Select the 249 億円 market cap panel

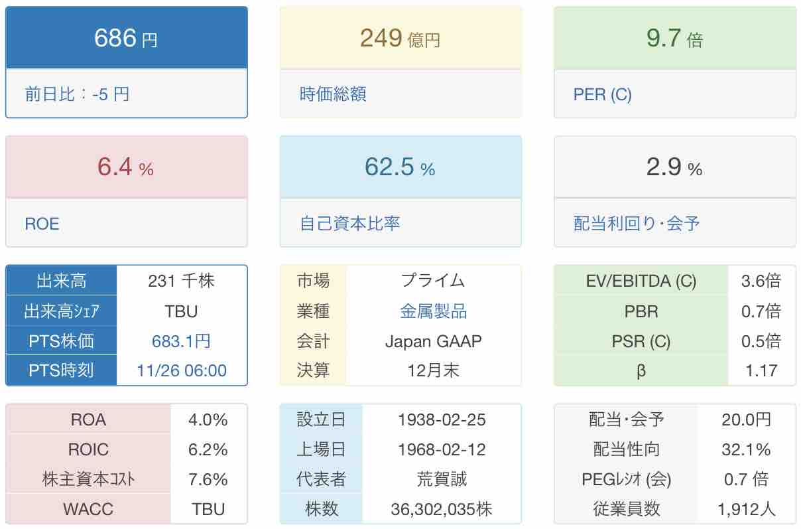pos(400,38)
